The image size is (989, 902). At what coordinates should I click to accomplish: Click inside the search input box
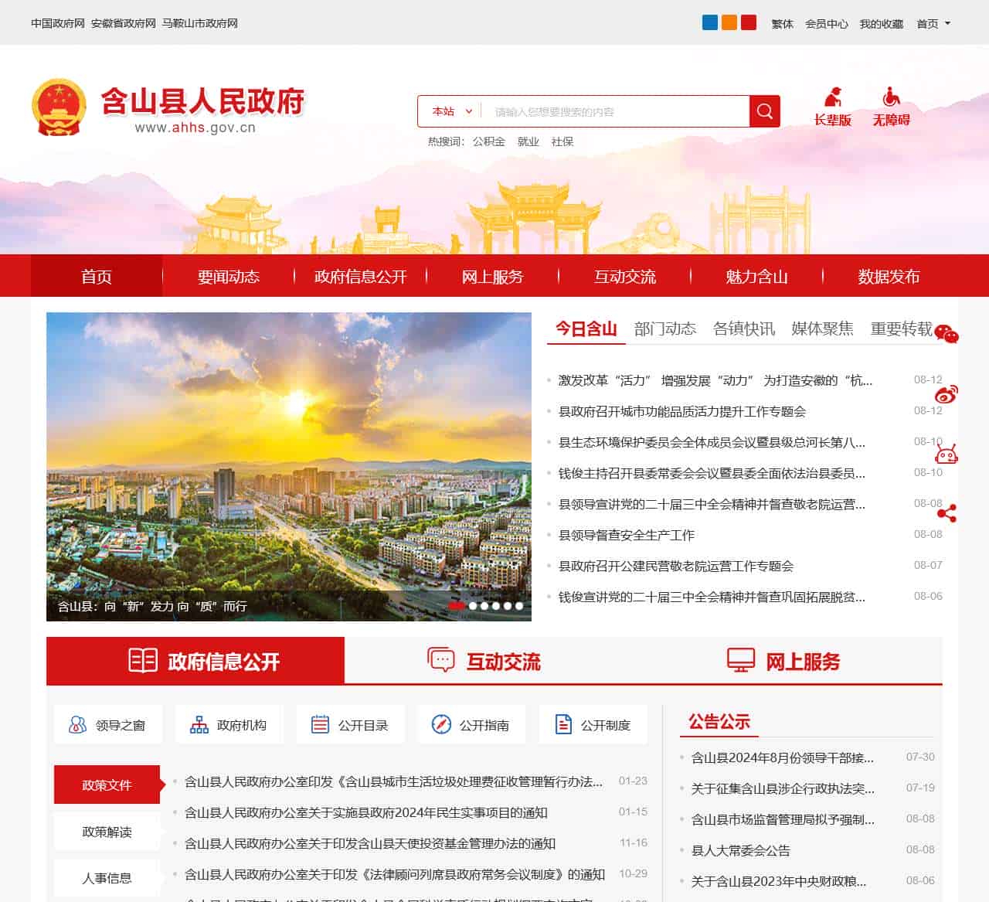[610, 111]
